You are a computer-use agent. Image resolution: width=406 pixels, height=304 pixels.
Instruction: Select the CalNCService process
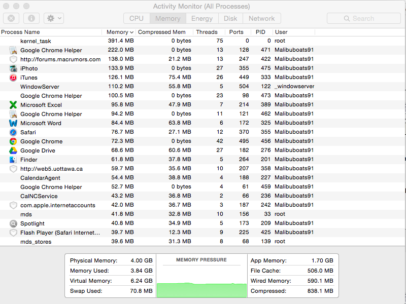point(202,196)
